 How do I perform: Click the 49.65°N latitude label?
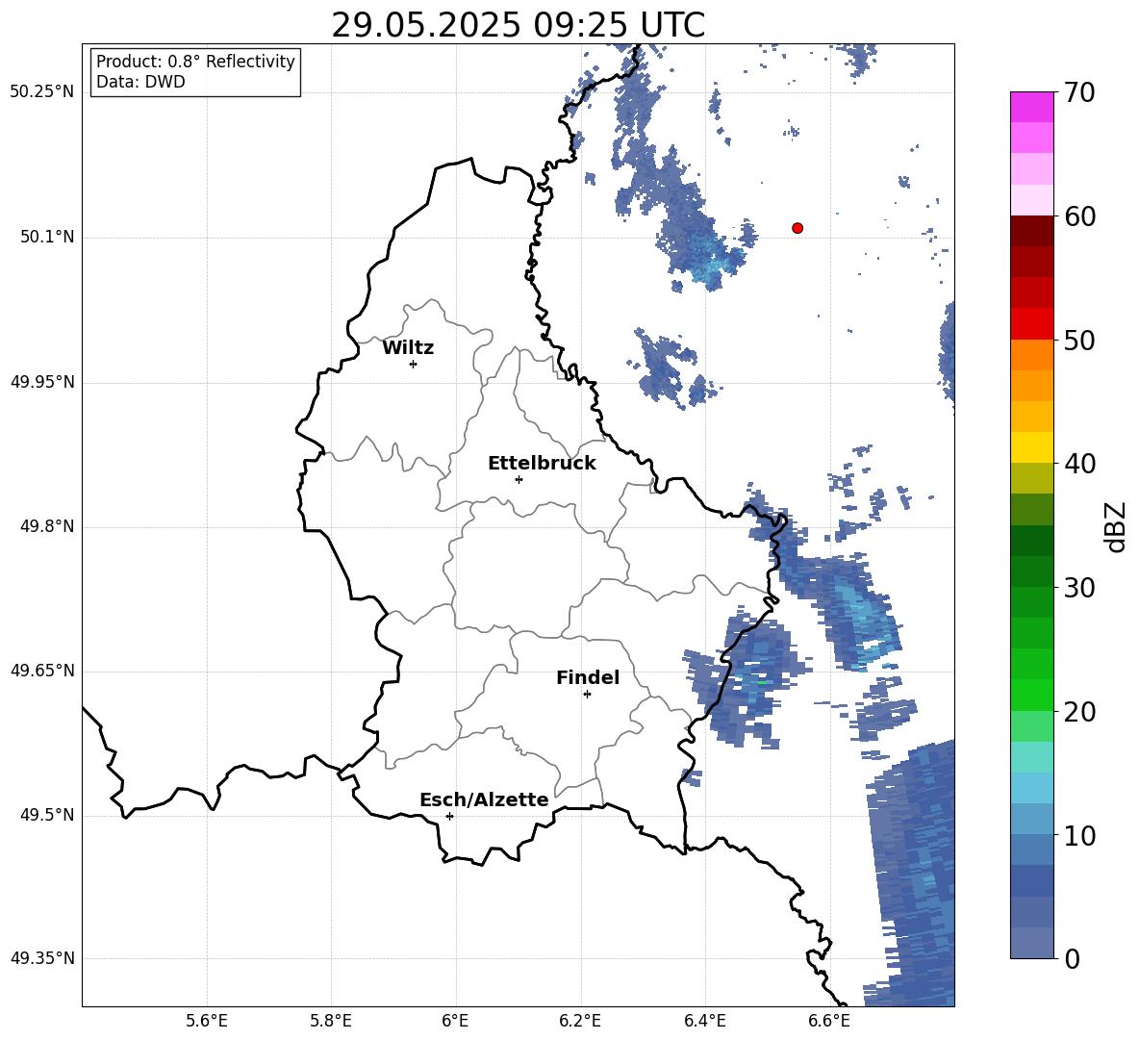tap(42, 671)
